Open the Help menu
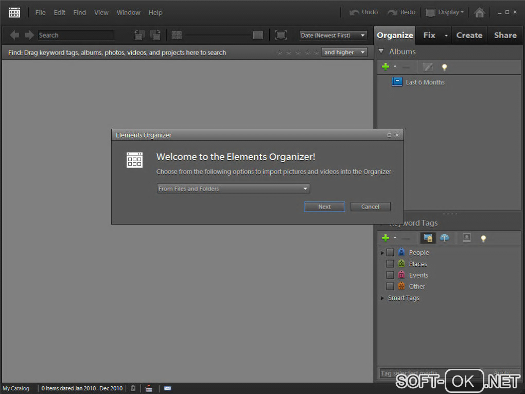The width and height of the screenshot is (525, 394). 155,13
